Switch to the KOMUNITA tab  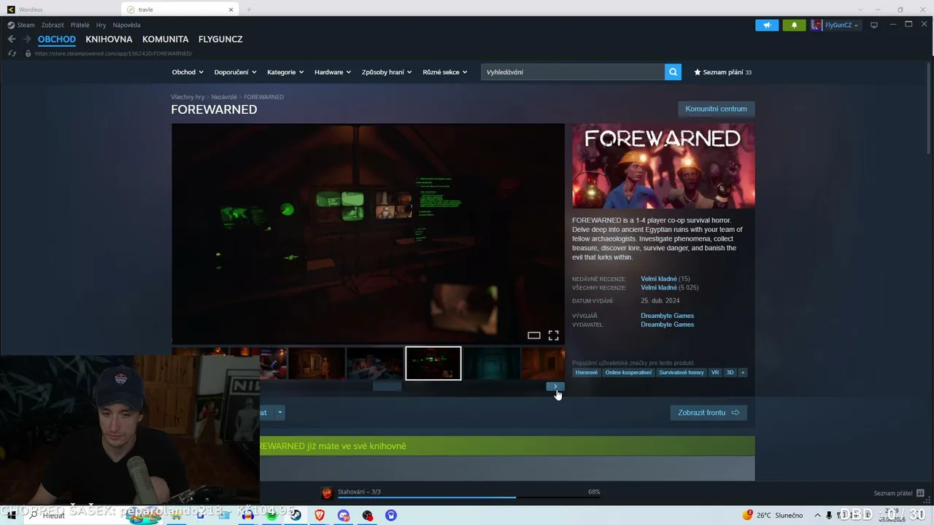coord(166,39)
